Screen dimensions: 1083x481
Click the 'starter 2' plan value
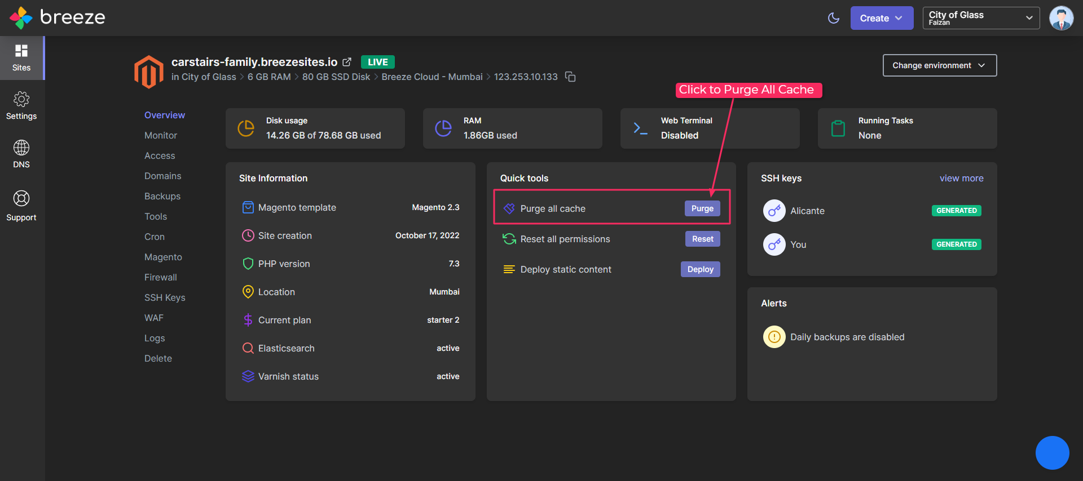tap(443, 320)
